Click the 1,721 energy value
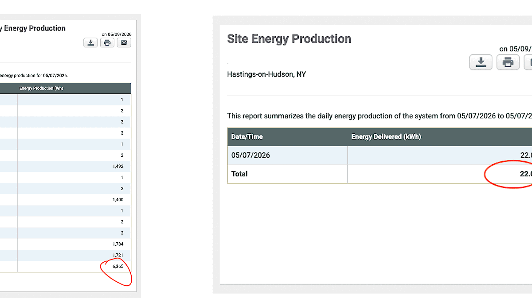This screenshot has height=299, width=532. point(118,255)
